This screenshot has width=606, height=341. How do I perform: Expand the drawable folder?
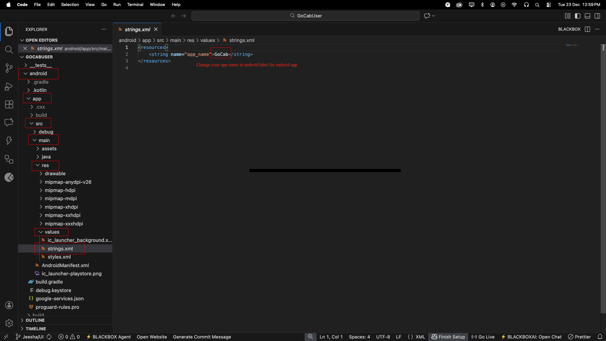click(55, 174)
